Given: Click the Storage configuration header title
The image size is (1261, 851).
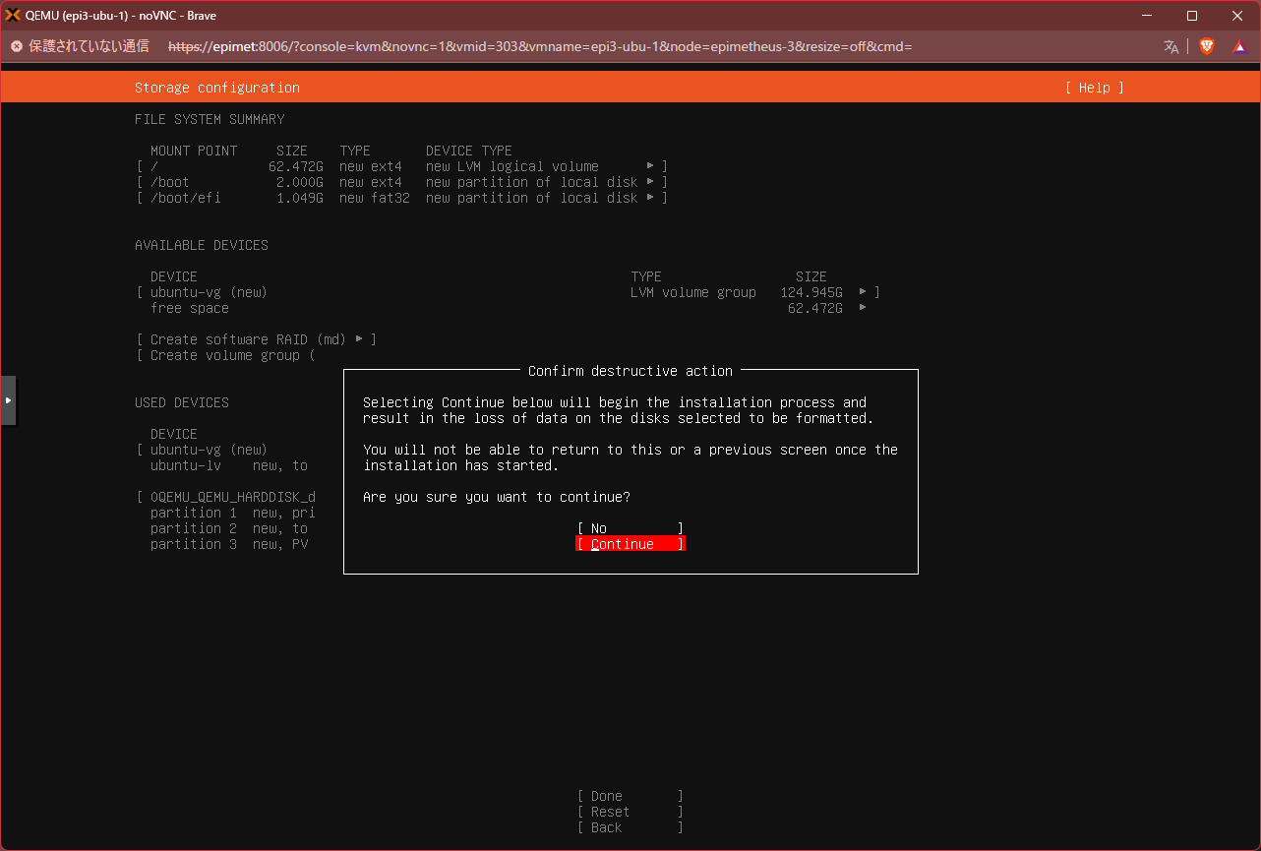Looking at the screenshot, I should pos(217,88).
